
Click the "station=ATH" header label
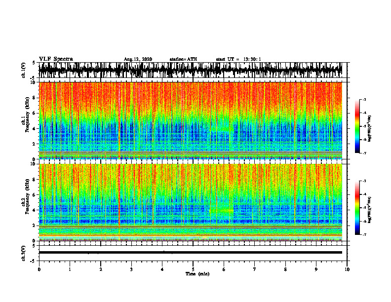[183, 59]
